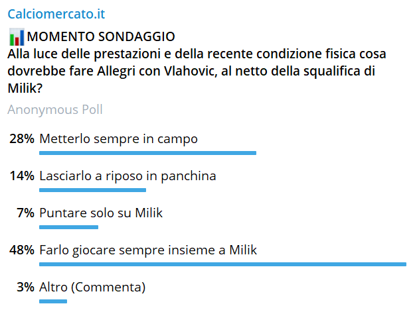The width and height of the screenshot is (419, 310).
Task: Click the 48% result percentage
Action: [x=22, y=250]
